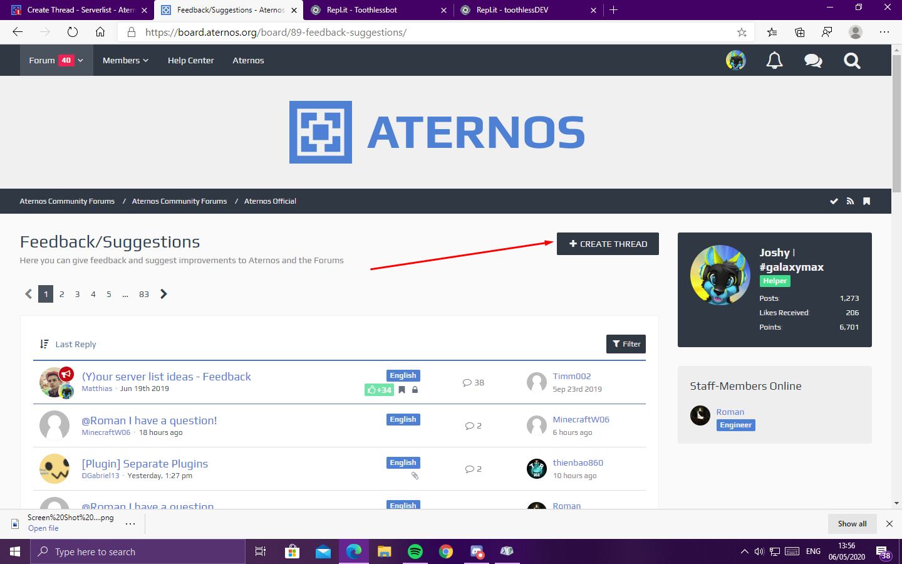Switch to Repl.it - Toothlessbot tab

378,10
